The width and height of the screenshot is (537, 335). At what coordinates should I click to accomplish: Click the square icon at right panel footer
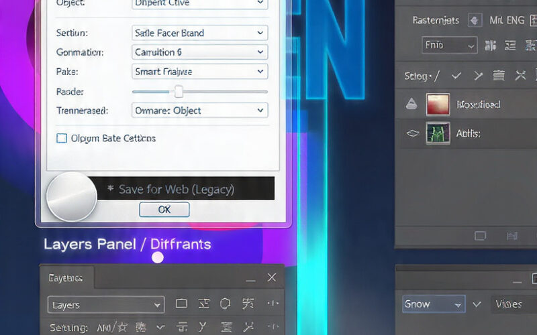[480, 236]
